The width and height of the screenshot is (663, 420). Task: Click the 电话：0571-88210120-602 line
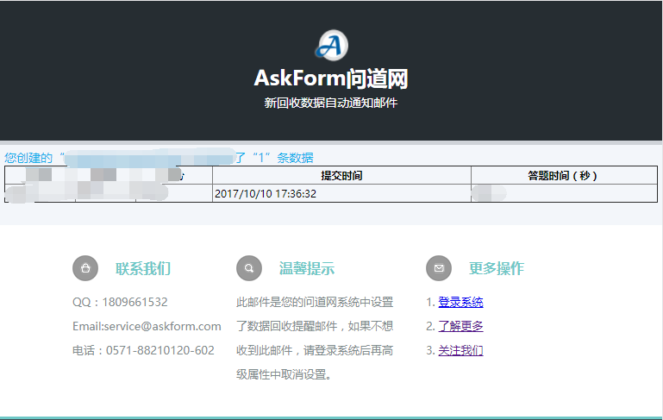(143, 350)
